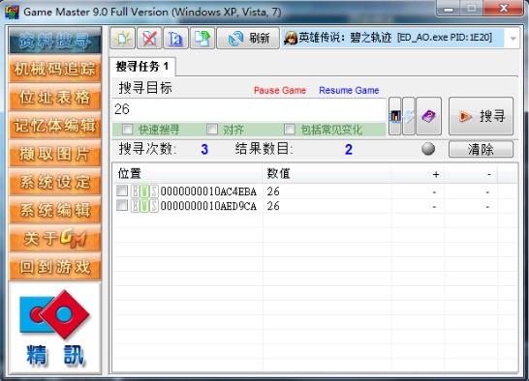529x381 pixels.
Task: Click the result count value 2
Action: pyautogui.click(x=349, y=149)
